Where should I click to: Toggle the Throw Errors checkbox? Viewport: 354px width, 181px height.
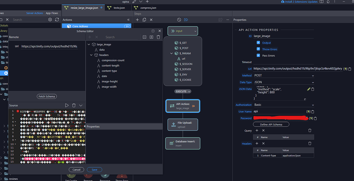coord(258,49)
